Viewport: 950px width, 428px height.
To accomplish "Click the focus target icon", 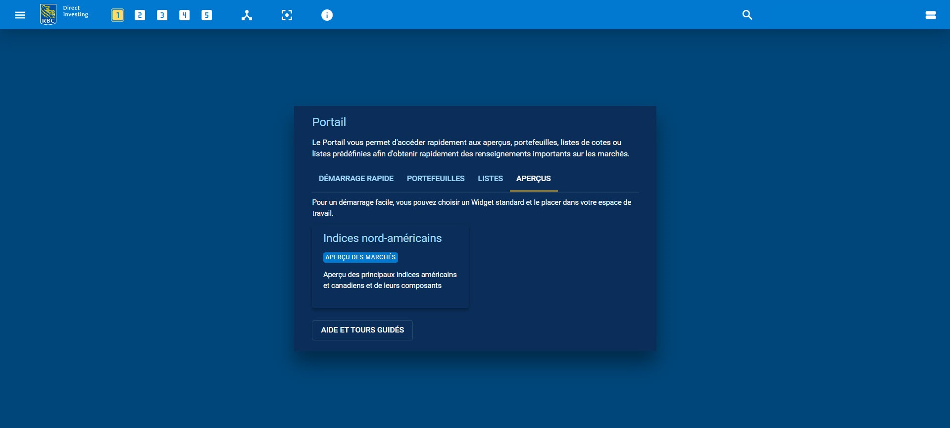I will (x=287, y=15).
